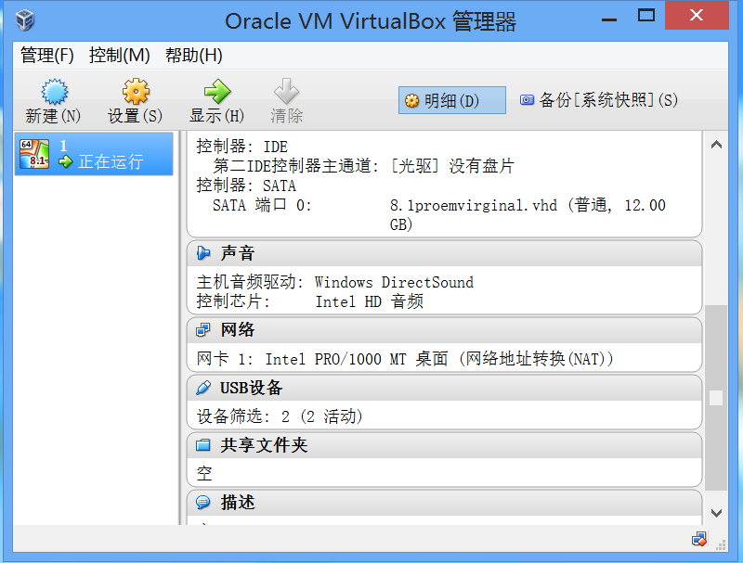Click the 新建(N) new VM icon

(54, 91)
